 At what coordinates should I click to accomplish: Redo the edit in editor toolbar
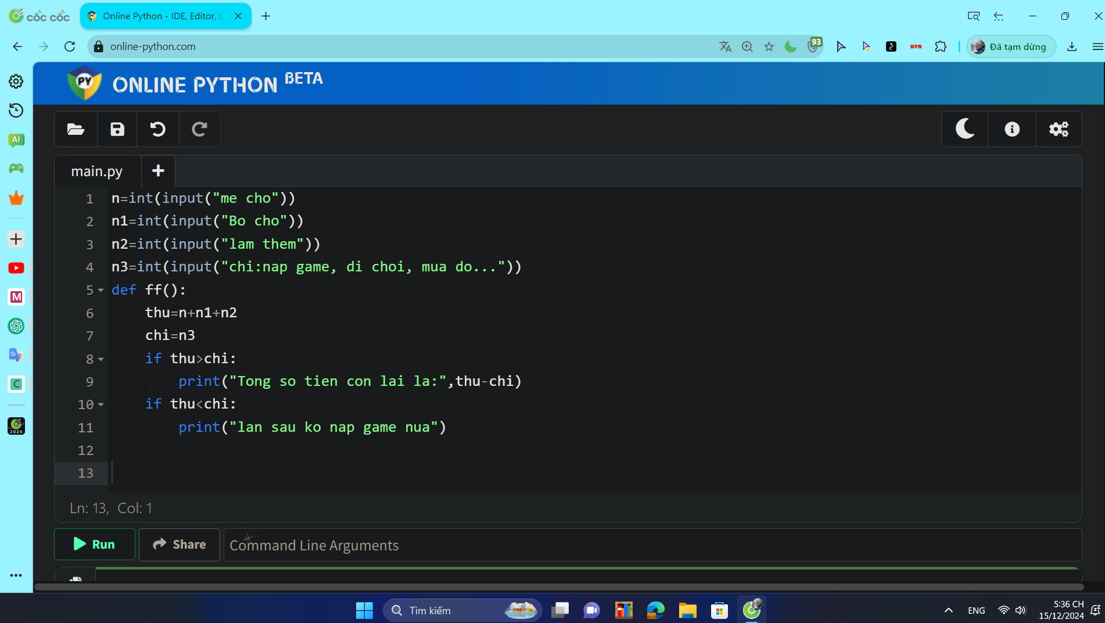click(199, 129)
